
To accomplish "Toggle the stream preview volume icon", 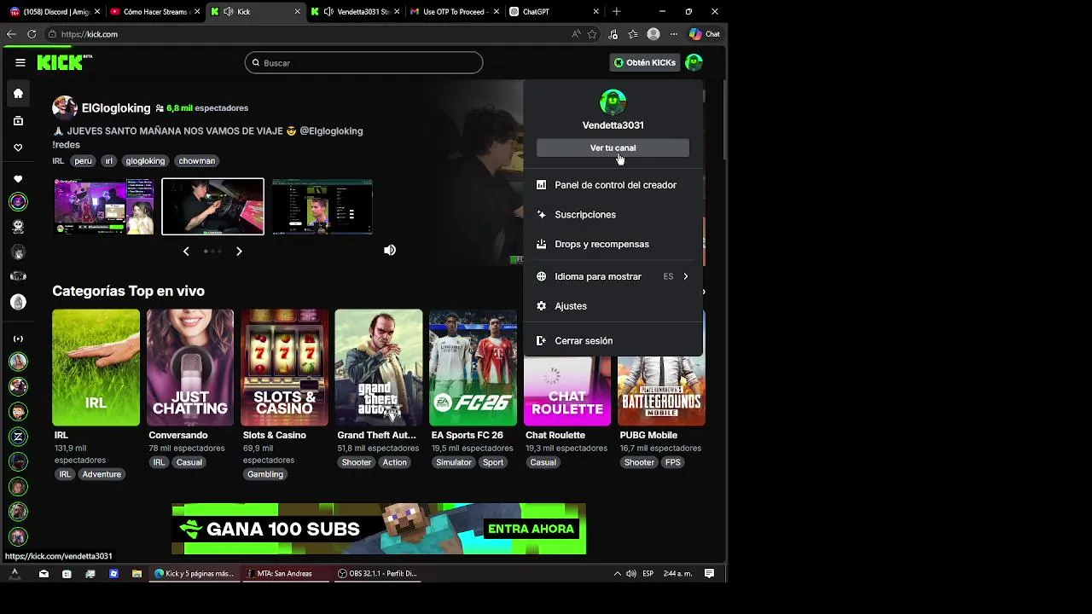I will coord(390,250).
